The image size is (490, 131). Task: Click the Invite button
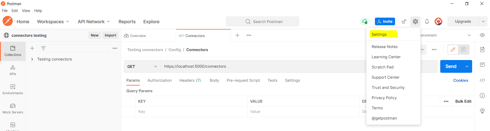click(x=385, y=21)
